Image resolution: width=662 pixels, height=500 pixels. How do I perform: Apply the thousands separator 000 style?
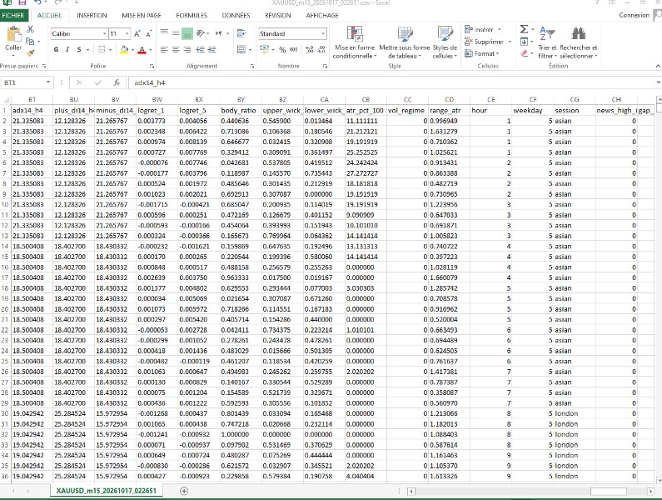[x=293, y=50]
